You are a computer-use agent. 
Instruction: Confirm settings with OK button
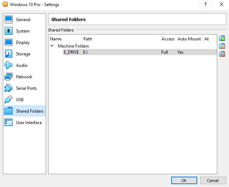[184, 181]
